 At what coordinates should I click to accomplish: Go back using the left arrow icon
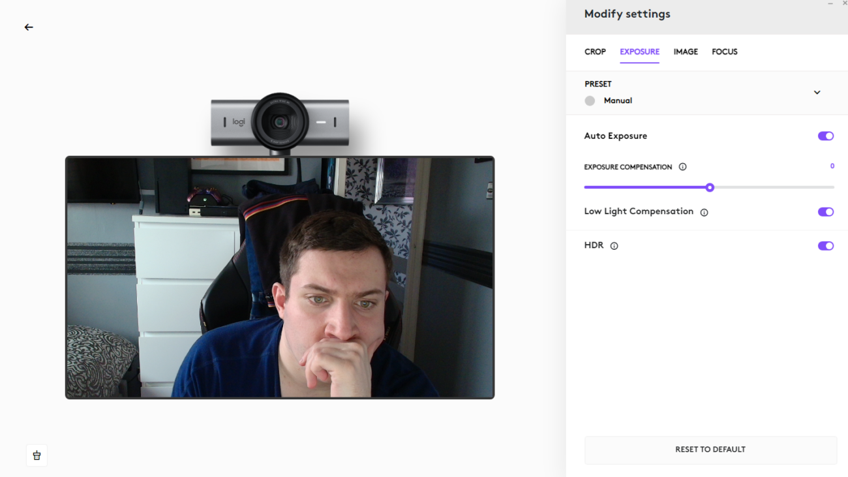click(29, 27)
